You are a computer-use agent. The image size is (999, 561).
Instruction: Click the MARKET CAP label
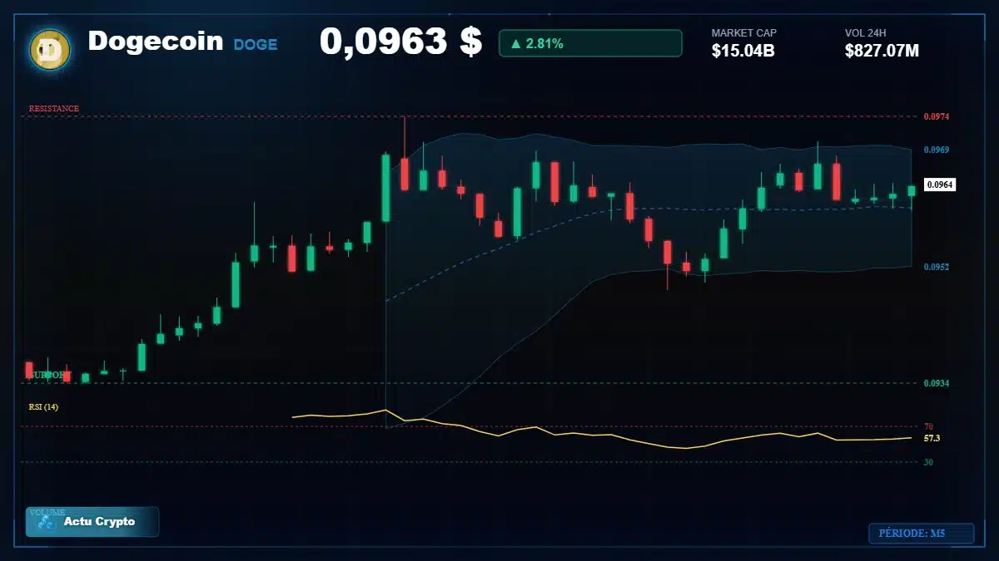(744, 33)
